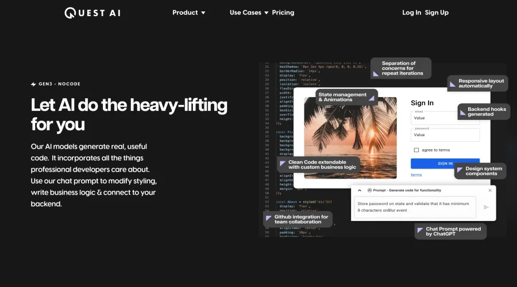Click the Separation of concerns callout
This screenshot has height=287, width=517.
401,68
